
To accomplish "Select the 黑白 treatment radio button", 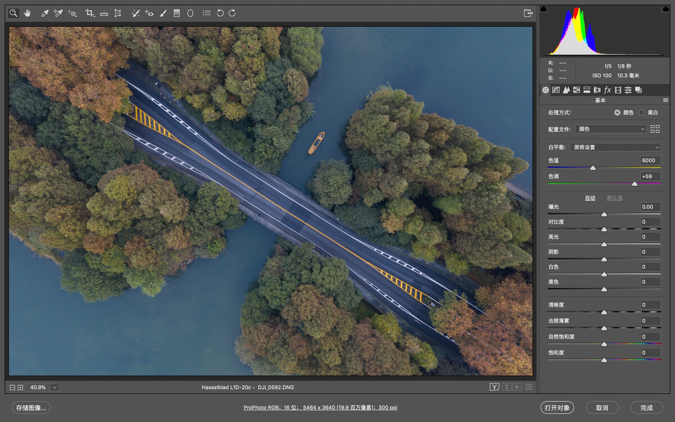I will click(x=642, y=113).
